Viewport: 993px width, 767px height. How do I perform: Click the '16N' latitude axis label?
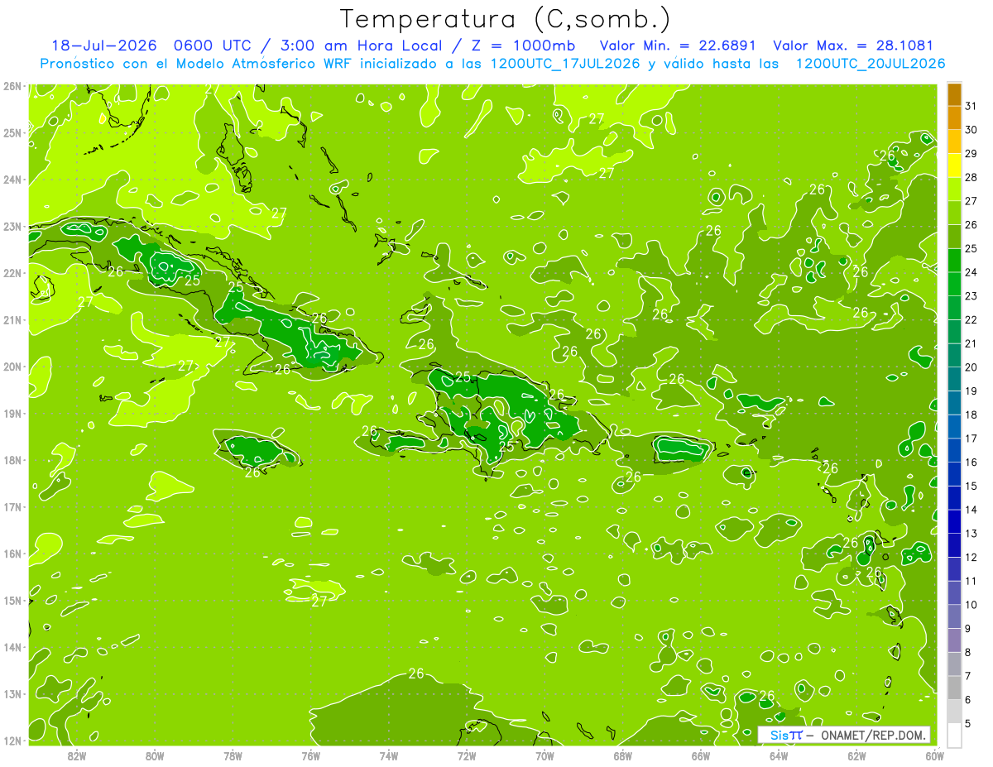[x=12, y=554]
